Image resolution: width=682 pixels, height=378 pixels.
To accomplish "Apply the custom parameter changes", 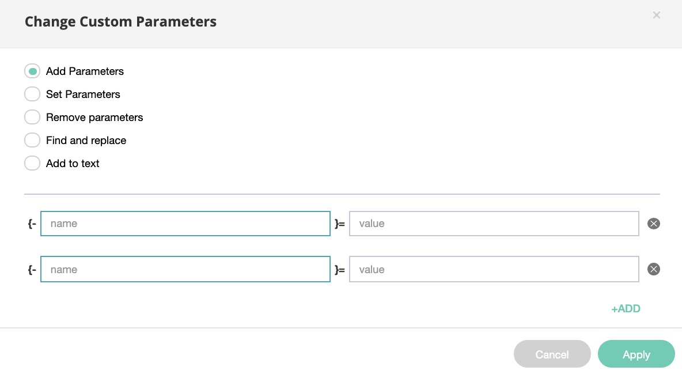I will (636, 354).
